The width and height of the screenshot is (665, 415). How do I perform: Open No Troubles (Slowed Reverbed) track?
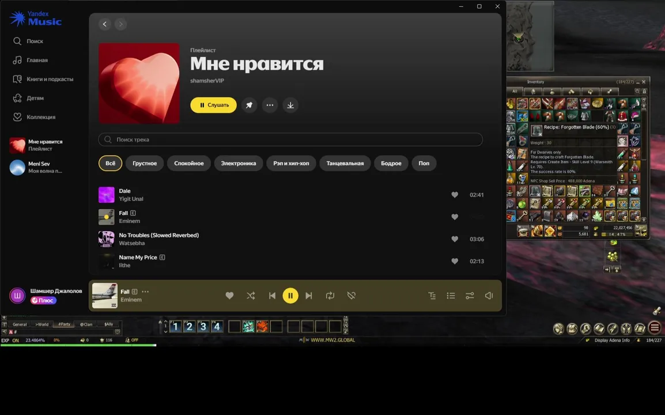click(x=158, y=235)
